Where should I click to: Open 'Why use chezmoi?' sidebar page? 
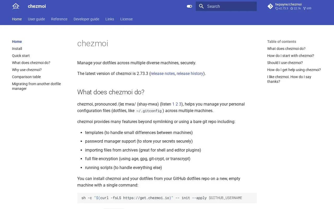pos(27,70)
